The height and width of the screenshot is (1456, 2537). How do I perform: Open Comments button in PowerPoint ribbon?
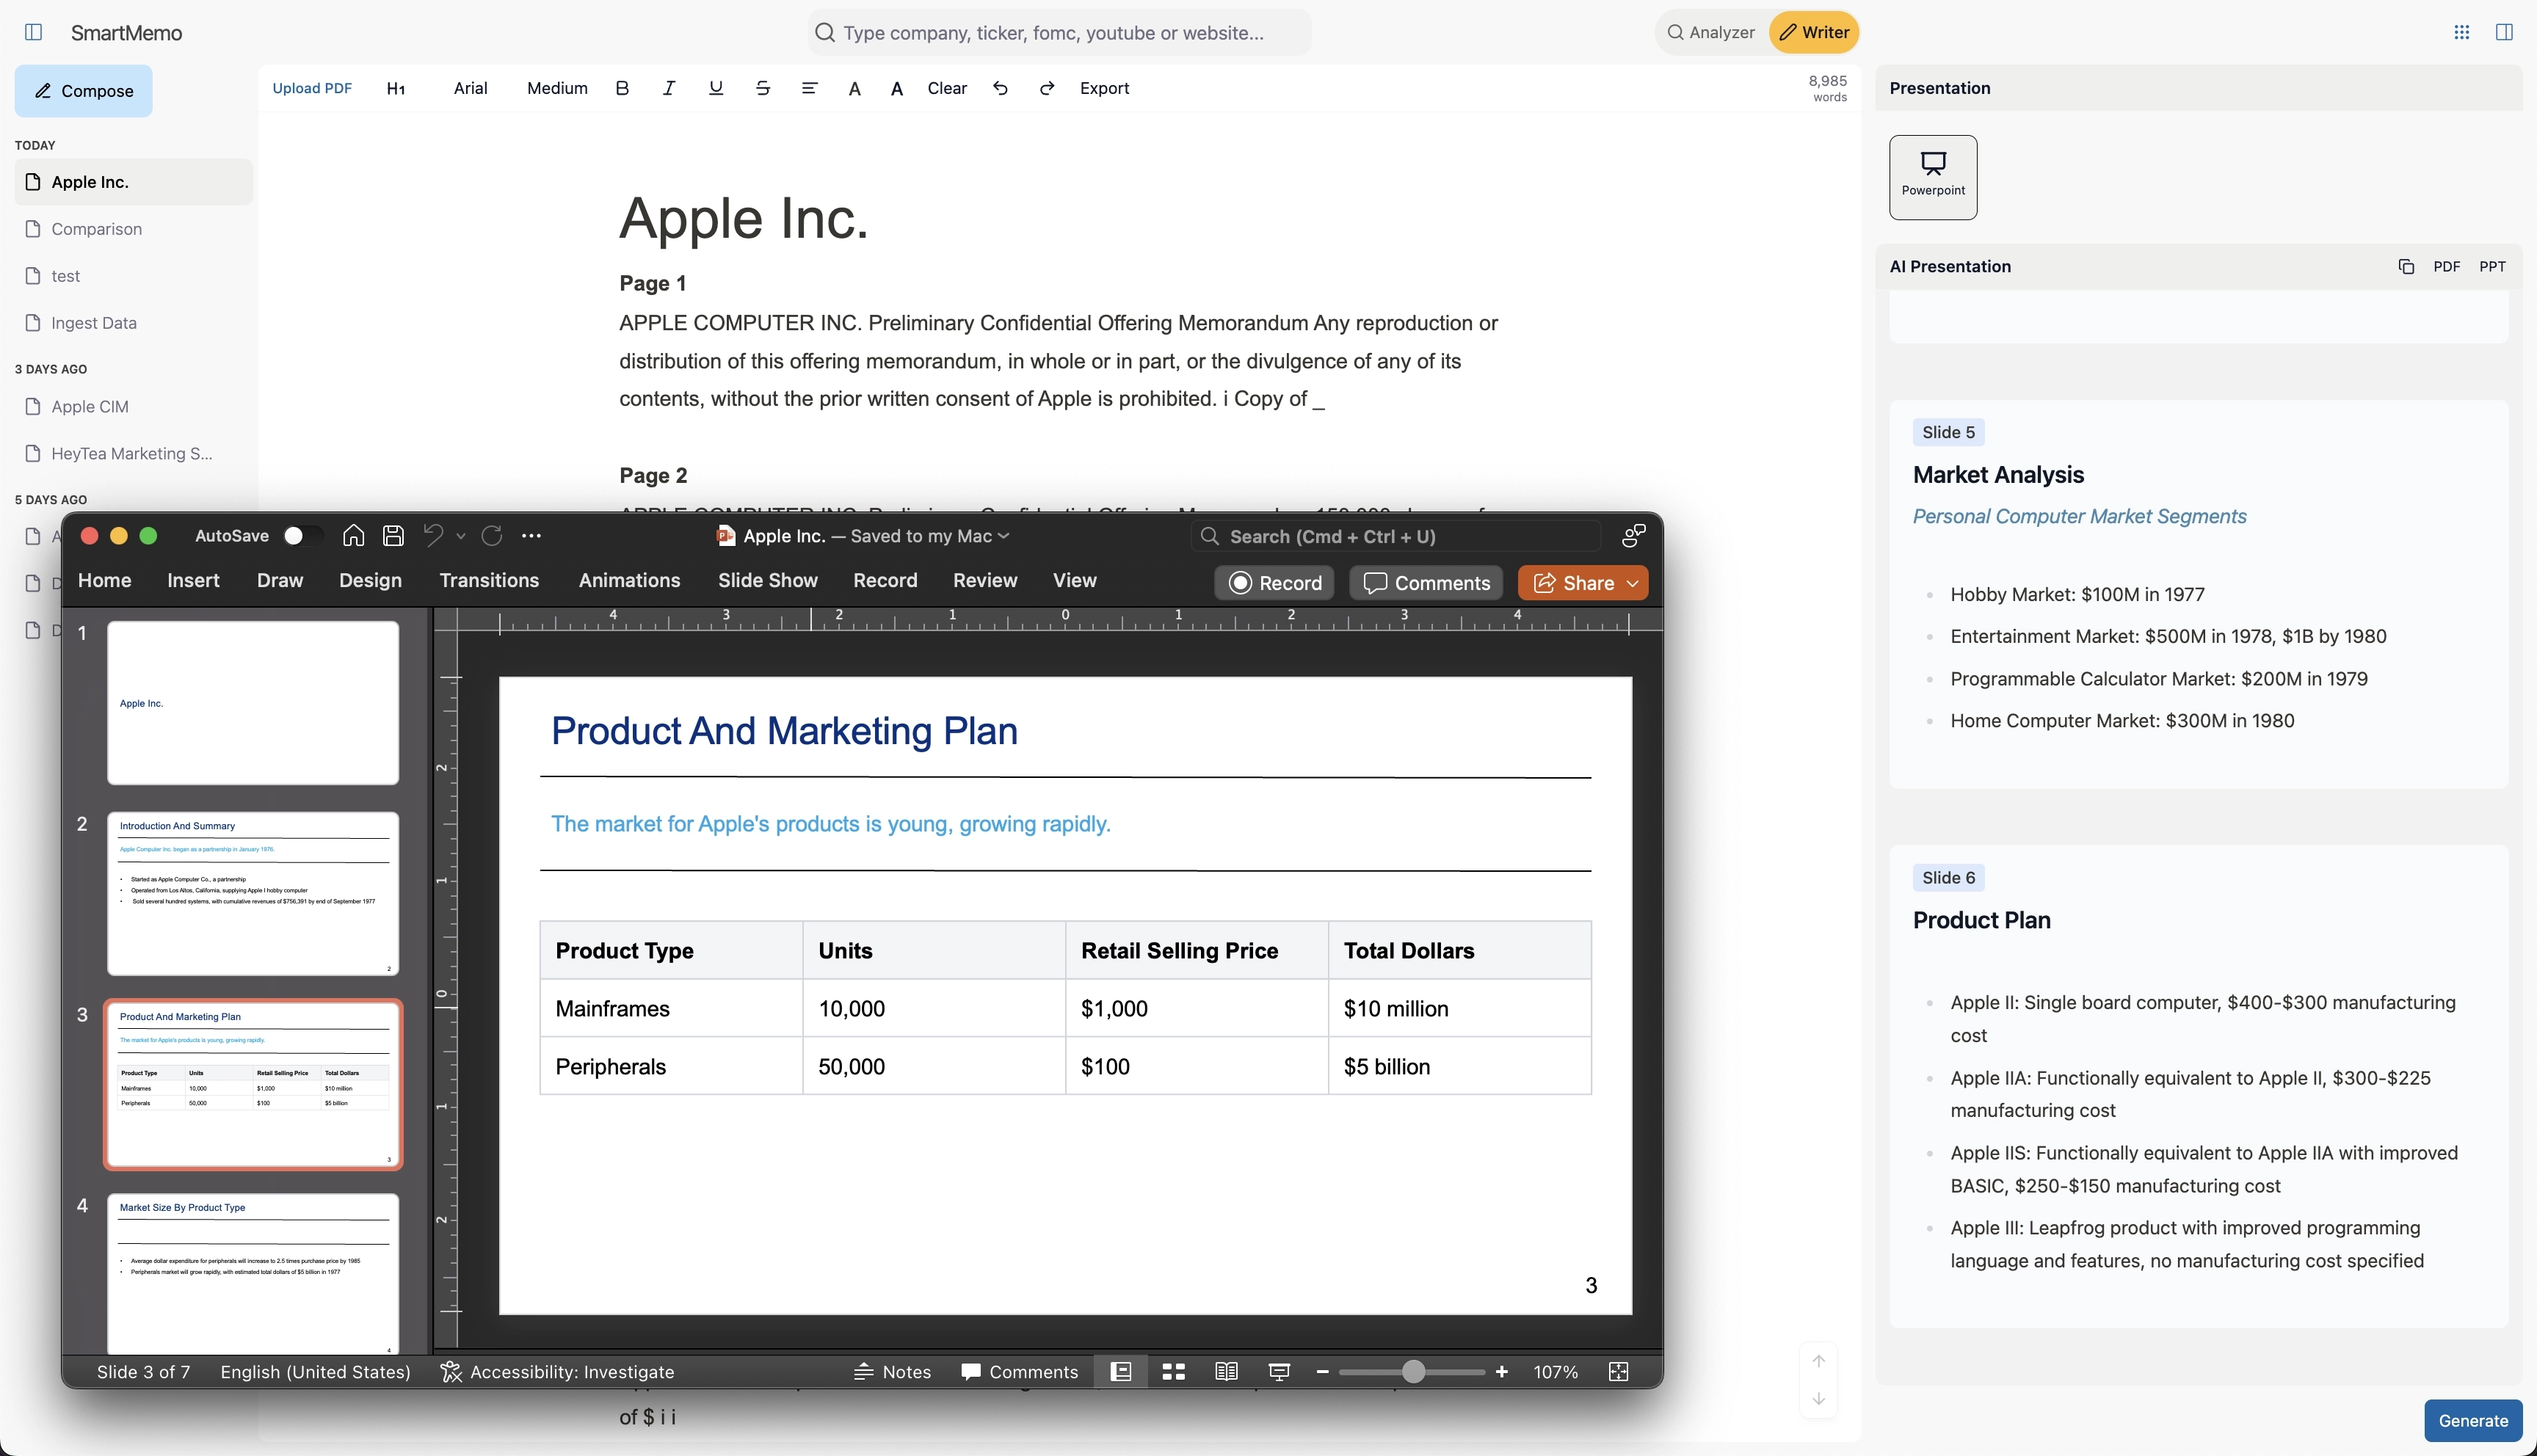(x=1426, y=583)
